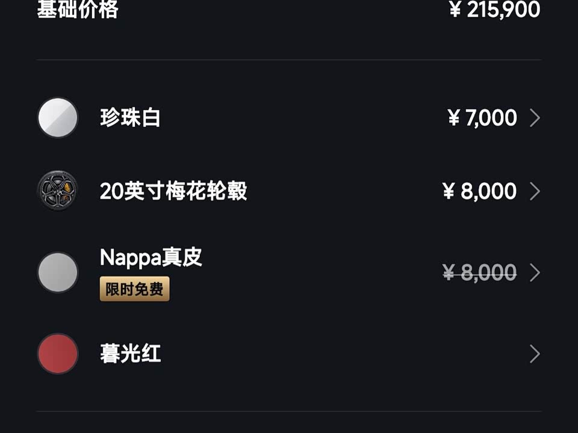This screenshot has width=578, height=433.
Task: Open the 20英寸梅花轮毂 wheel icon
Action: pyautogui.click(x=58, y=191)
